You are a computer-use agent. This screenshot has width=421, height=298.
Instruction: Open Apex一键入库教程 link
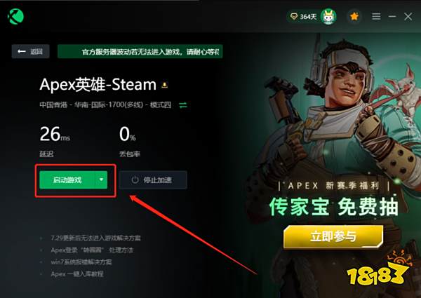coord(77,274)
